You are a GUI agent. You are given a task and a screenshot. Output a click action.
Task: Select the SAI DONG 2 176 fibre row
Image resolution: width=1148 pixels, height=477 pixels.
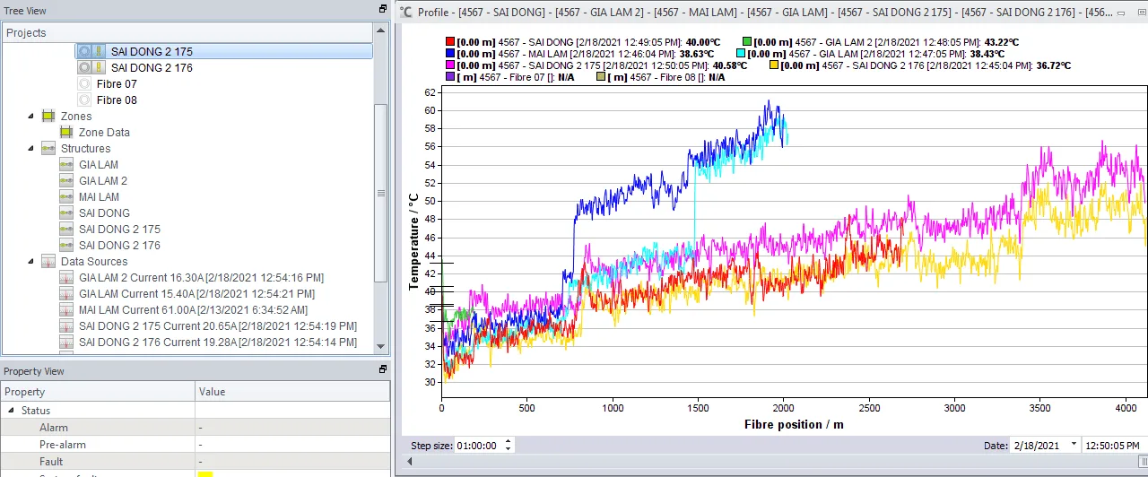(152, 68)
